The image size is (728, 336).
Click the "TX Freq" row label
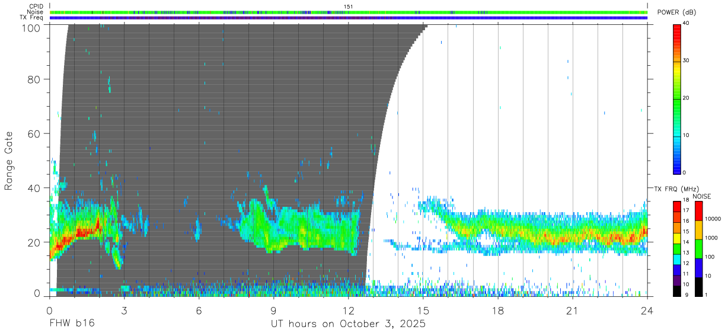pyautogui.click(x=32, y=18)
